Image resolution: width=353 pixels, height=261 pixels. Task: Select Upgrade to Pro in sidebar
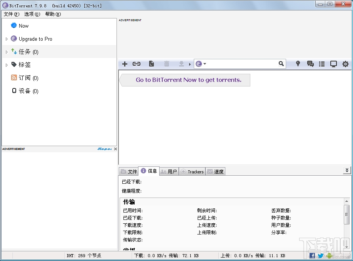(x=59, y=39)
